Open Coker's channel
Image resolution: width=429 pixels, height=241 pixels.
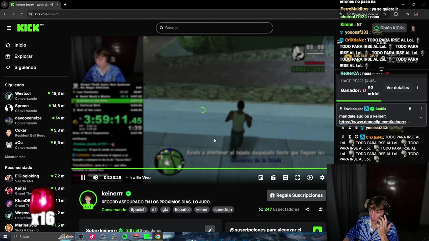pyautogui.click(x=36, y=133)
